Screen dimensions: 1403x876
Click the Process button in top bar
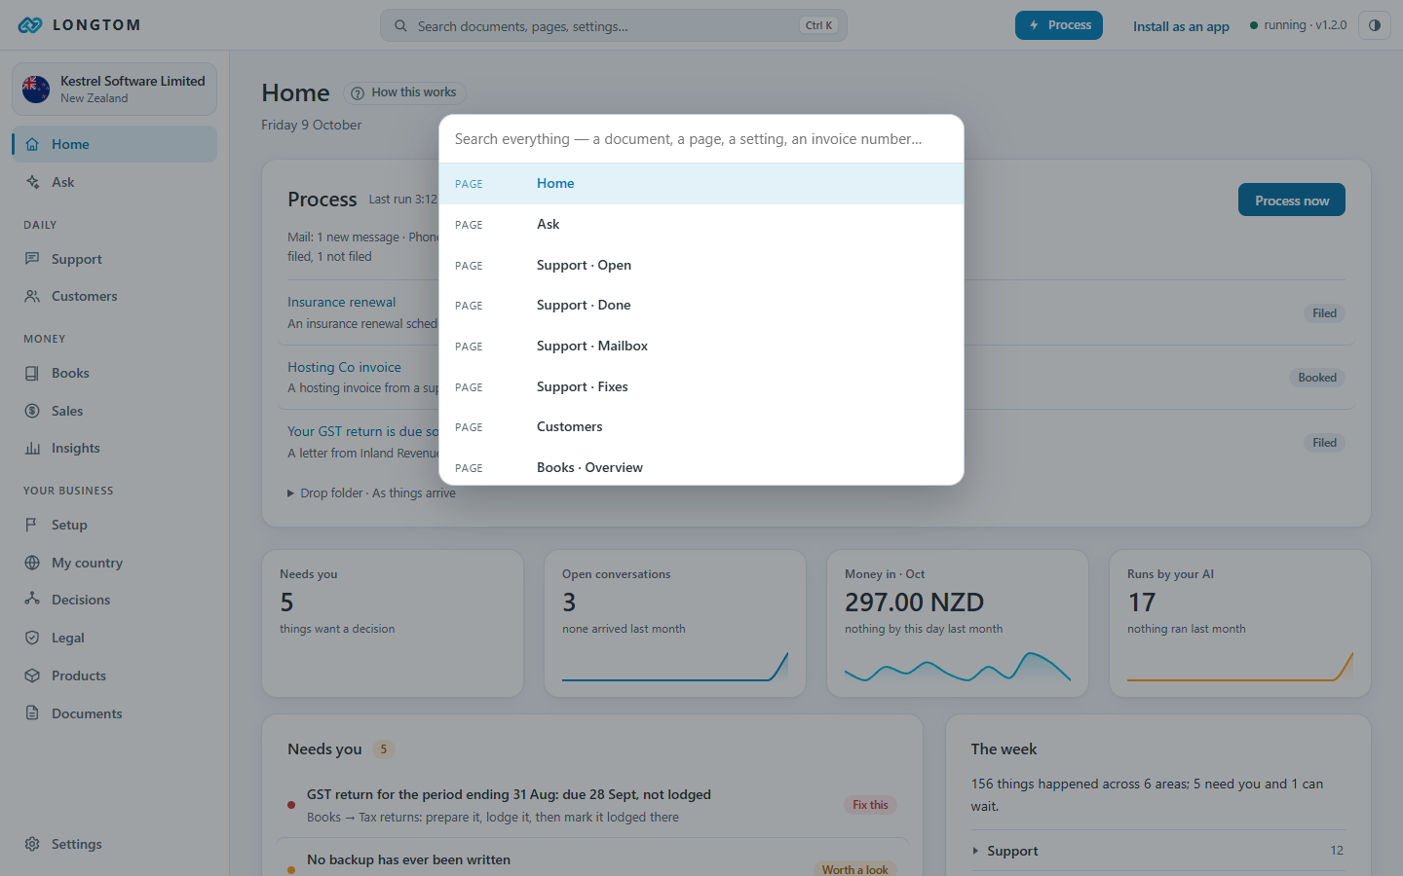1059,25
